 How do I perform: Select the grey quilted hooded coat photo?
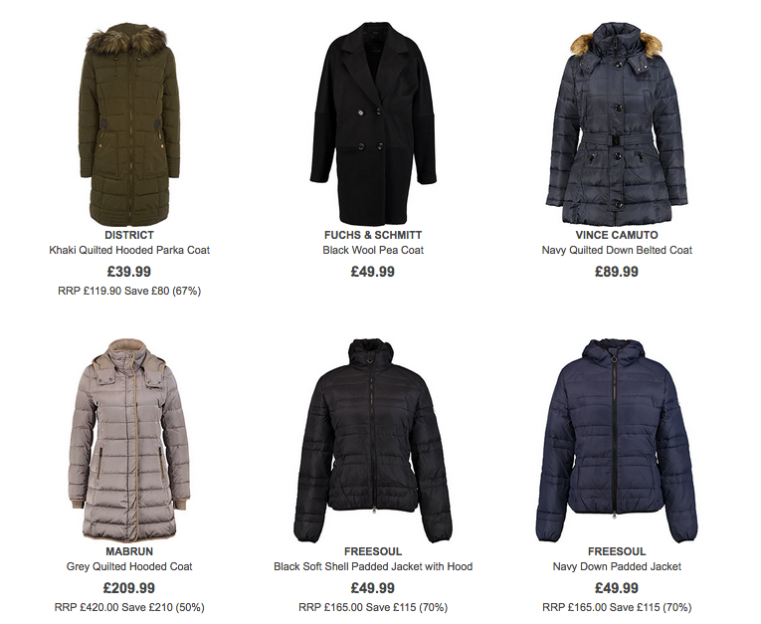click(x=129, y=441)
